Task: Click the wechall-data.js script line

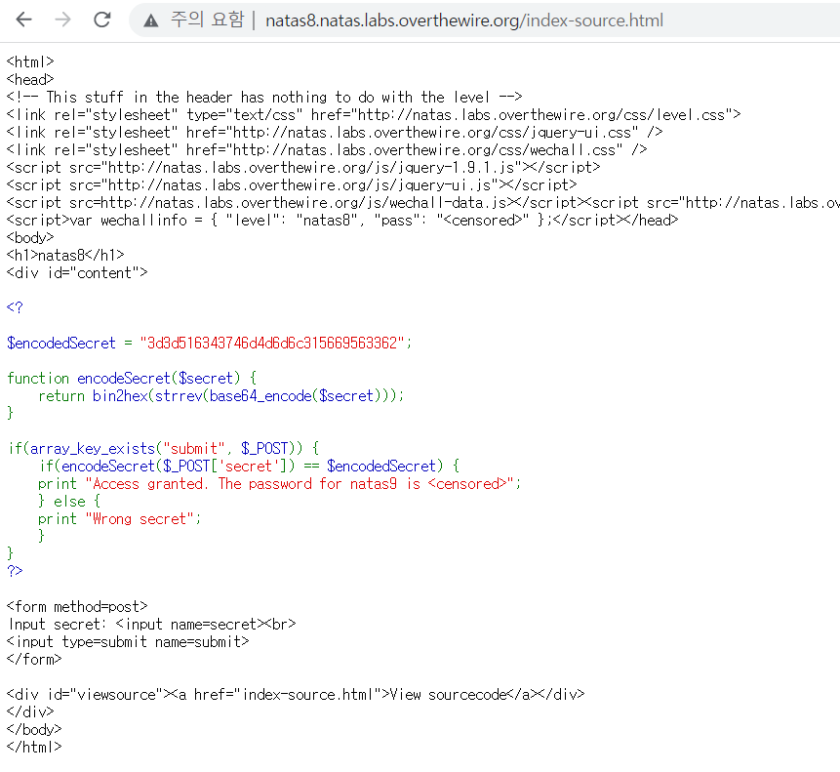Action: (423, 203)
